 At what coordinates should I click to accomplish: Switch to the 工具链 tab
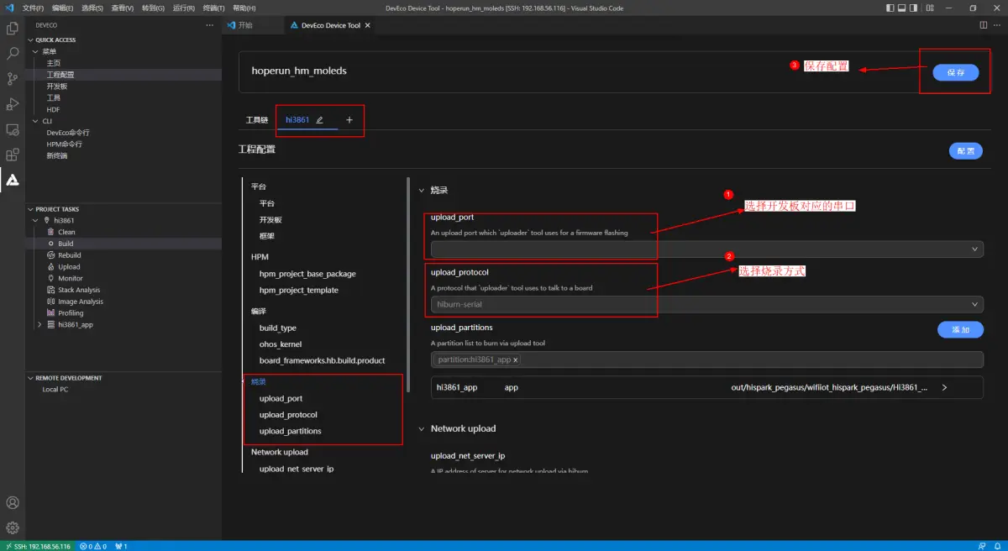pyautogui.click(x=256, y=120)
